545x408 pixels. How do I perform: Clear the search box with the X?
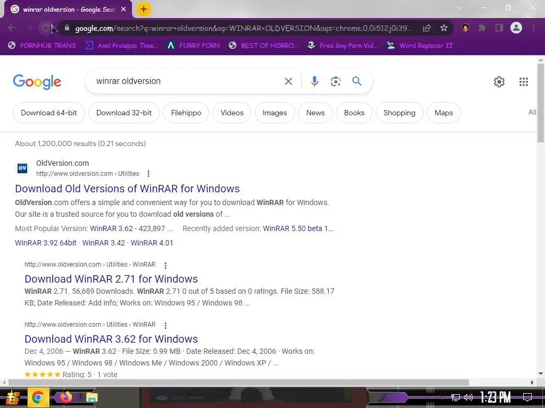(x=288, y=81)
